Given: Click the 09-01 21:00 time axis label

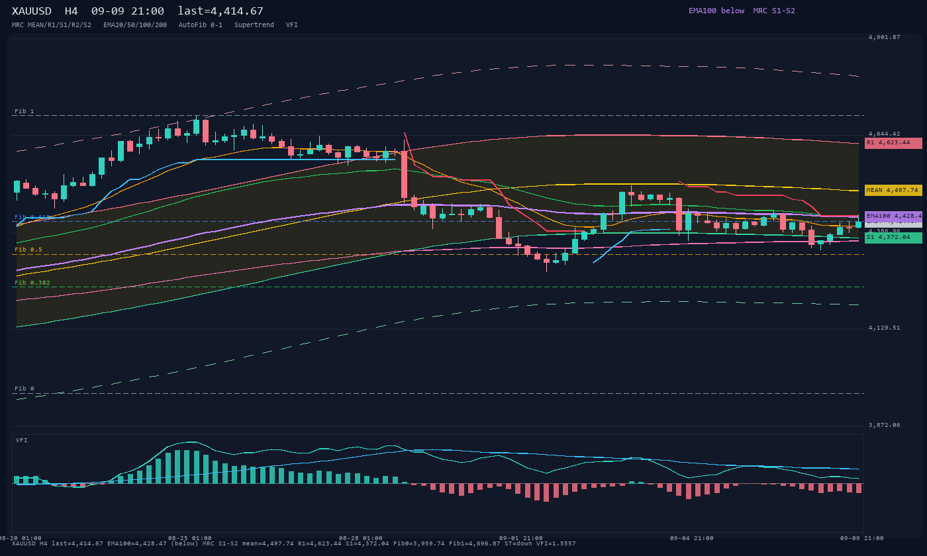Looking at the screenshot, I should point(521,538).
